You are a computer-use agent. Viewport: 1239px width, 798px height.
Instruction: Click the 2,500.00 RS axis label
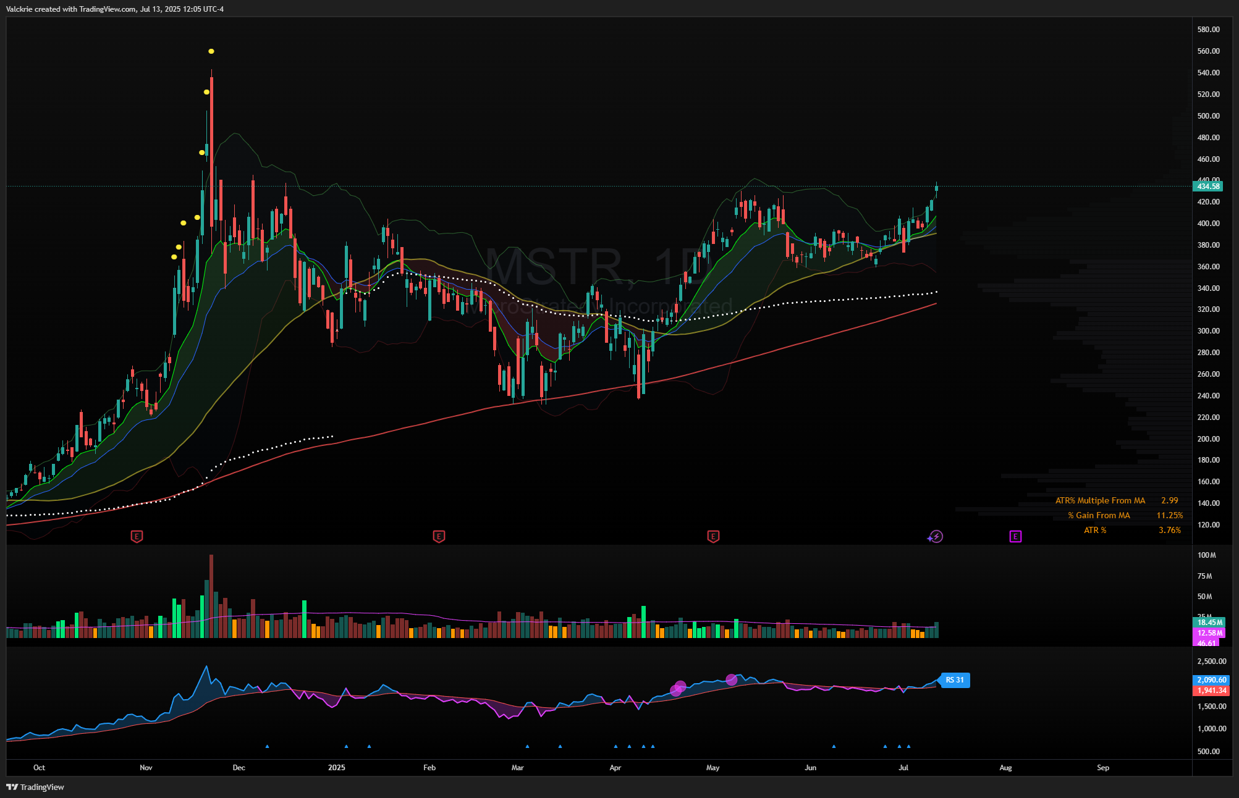coord(1212,661)
